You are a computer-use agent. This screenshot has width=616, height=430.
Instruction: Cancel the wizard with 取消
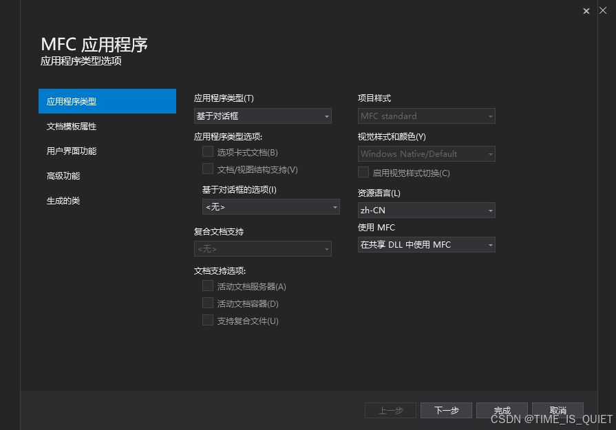(557, 409)
